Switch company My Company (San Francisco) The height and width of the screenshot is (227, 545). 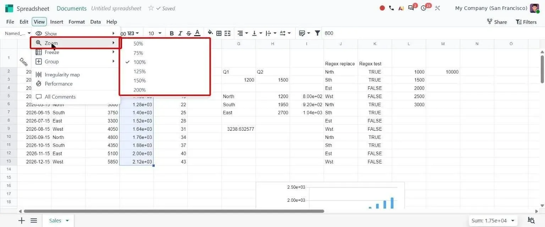[x=491, y=8]
